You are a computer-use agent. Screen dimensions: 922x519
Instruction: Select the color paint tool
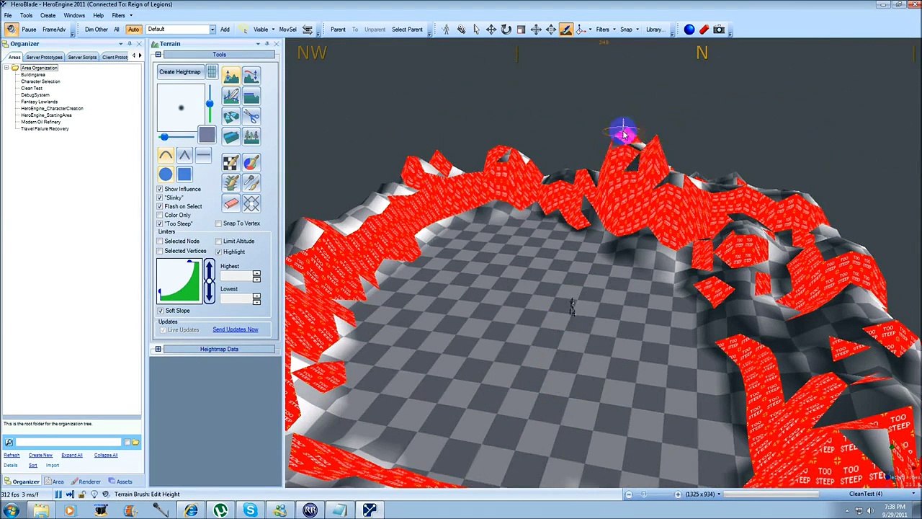pos(251,163)
